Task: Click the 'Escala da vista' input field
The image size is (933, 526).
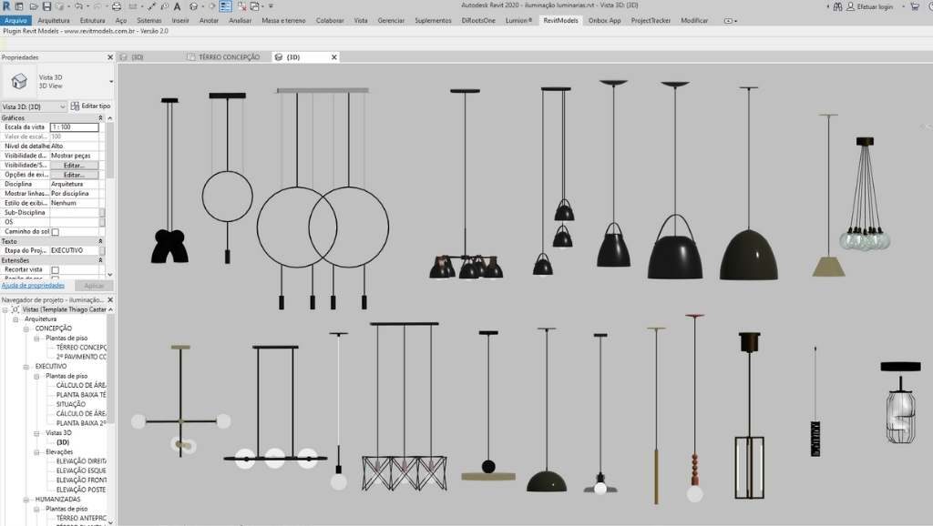Action: tap(74, 127)
